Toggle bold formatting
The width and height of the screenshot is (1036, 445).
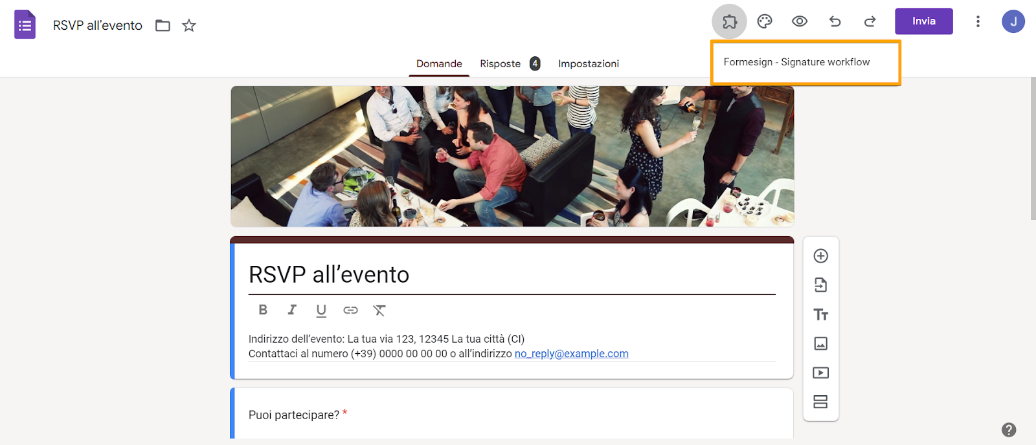tap(263, 310)
